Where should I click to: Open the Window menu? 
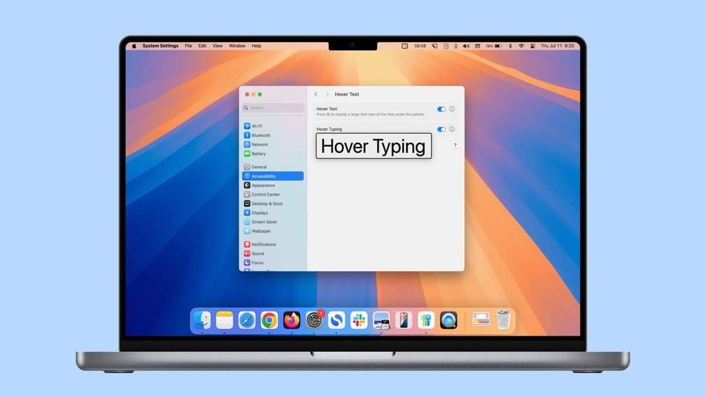(237, 45)
